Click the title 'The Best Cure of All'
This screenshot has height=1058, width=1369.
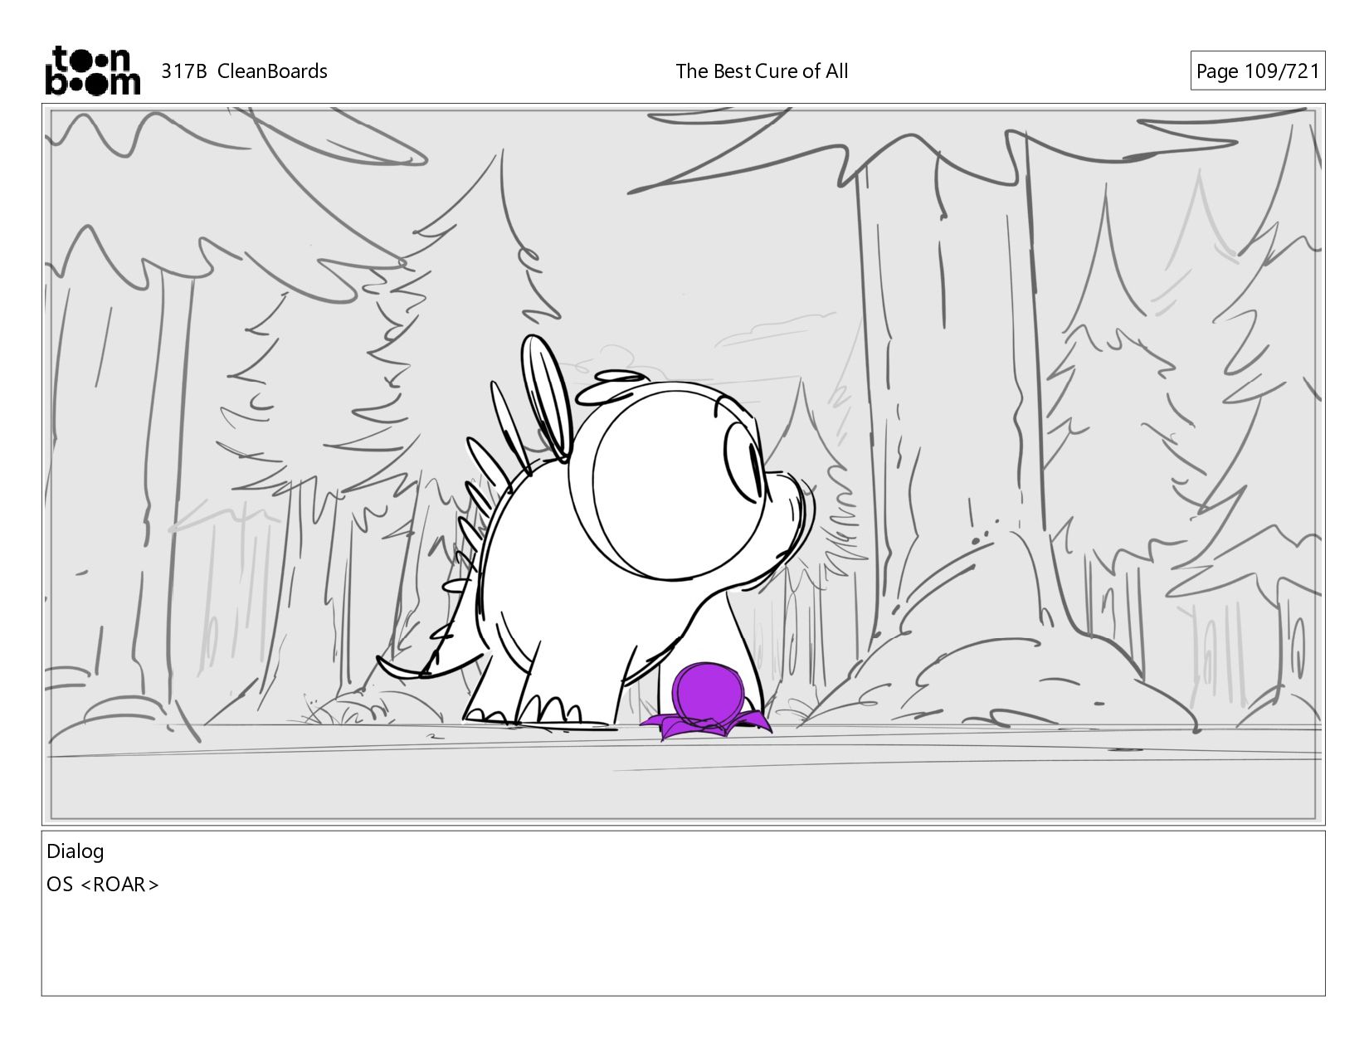(x=762, y=71)
